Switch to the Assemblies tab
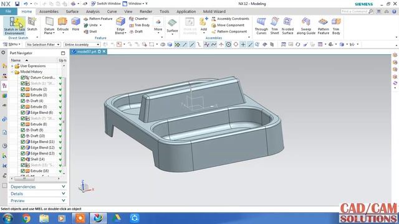Image resolution: width=399 pixels, height=224 pixels. coord(49,11)
